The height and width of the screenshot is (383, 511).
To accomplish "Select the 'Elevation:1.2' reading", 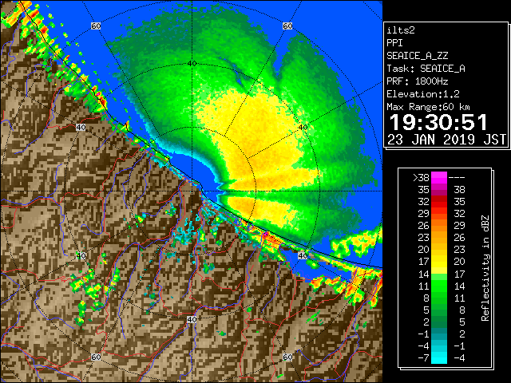I will click(x=423, y=94).
